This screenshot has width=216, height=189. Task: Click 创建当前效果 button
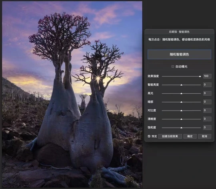click(x=170, y=136)
